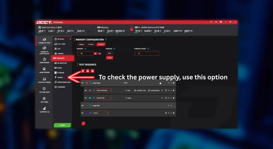
Task: Open help from title bar icon
Action: click(216, 22)
